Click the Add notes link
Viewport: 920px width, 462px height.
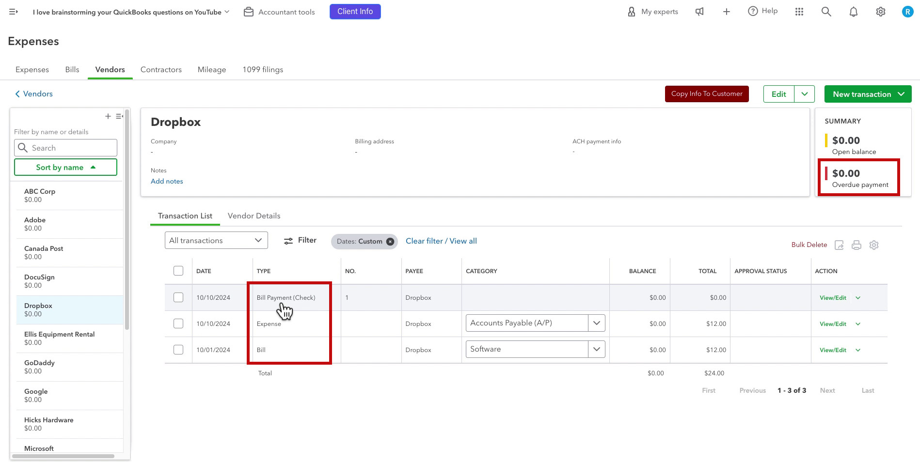[167, 181]
